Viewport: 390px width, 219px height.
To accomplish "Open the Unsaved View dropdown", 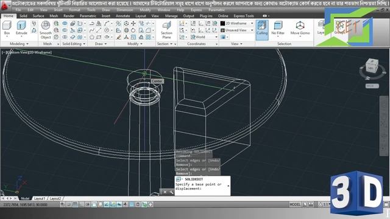I will click(237, 30).
